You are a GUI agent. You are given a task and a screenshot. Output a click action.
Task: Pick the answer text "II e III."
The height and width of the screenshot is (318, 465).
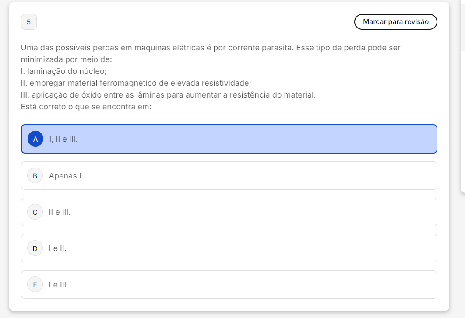coord(60,212)
